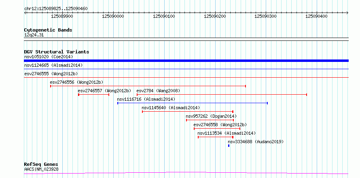
Task: Select the red esv2746558 variant bar
Action: [x=217, y=129]
